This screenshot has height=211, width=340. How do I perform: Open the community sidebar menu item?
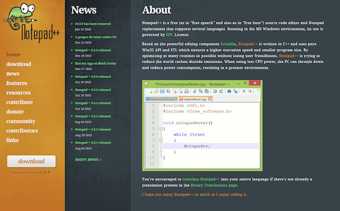click(21, 121)
